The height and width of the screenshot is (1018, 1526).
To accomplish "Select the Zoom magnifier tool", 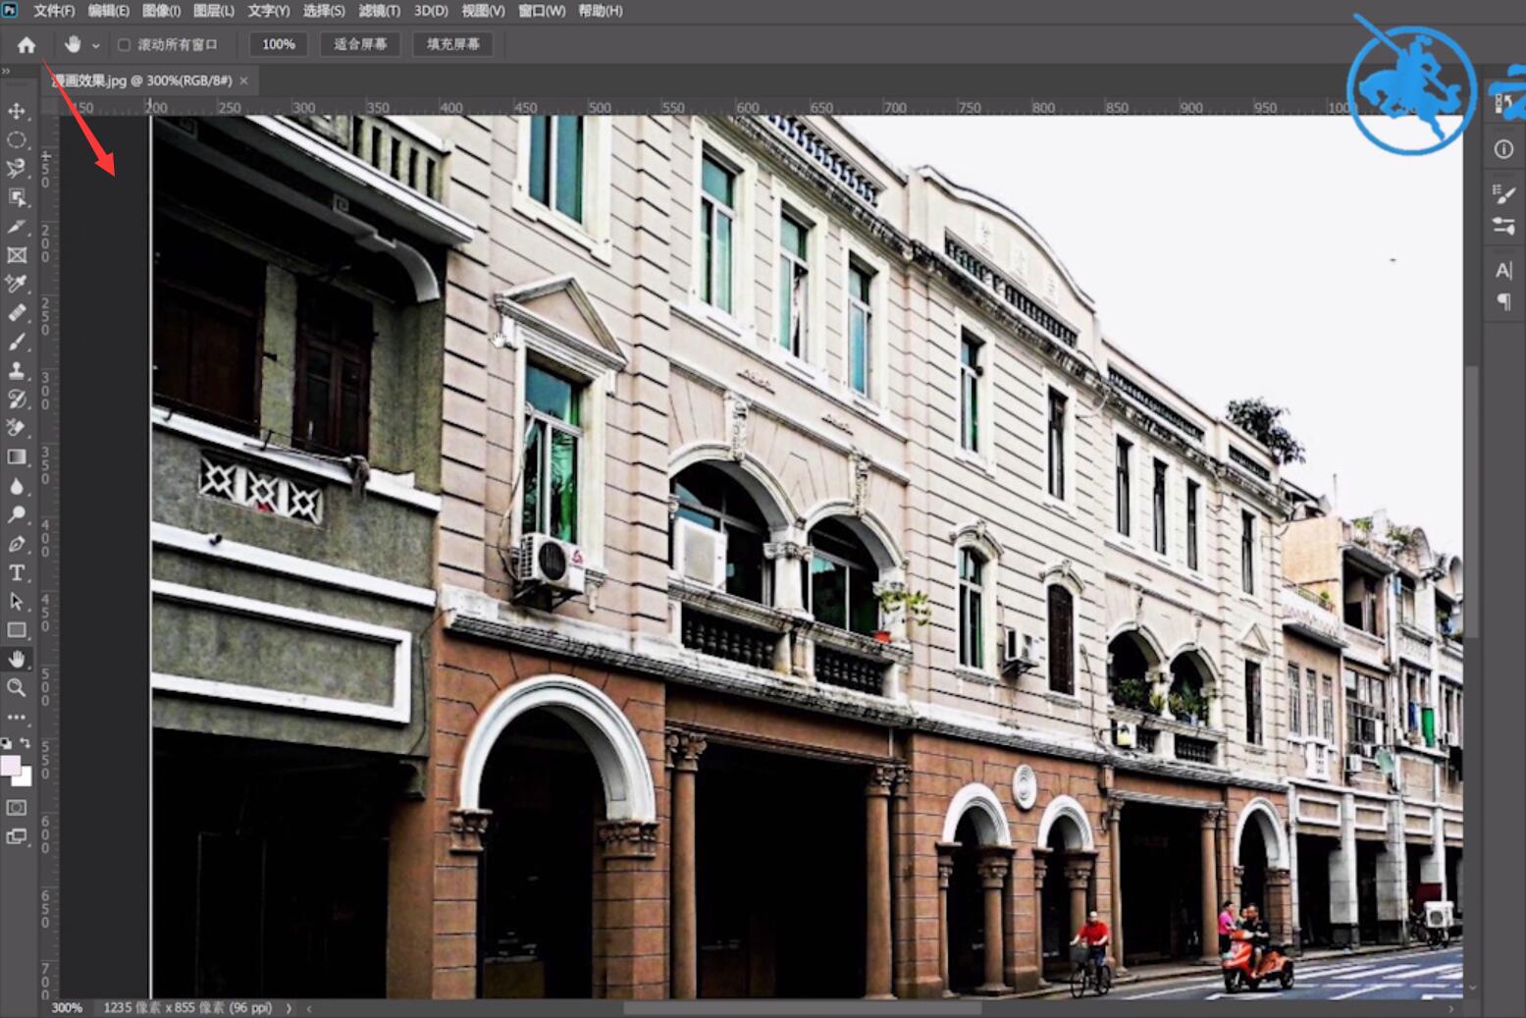I will (17, 687).
